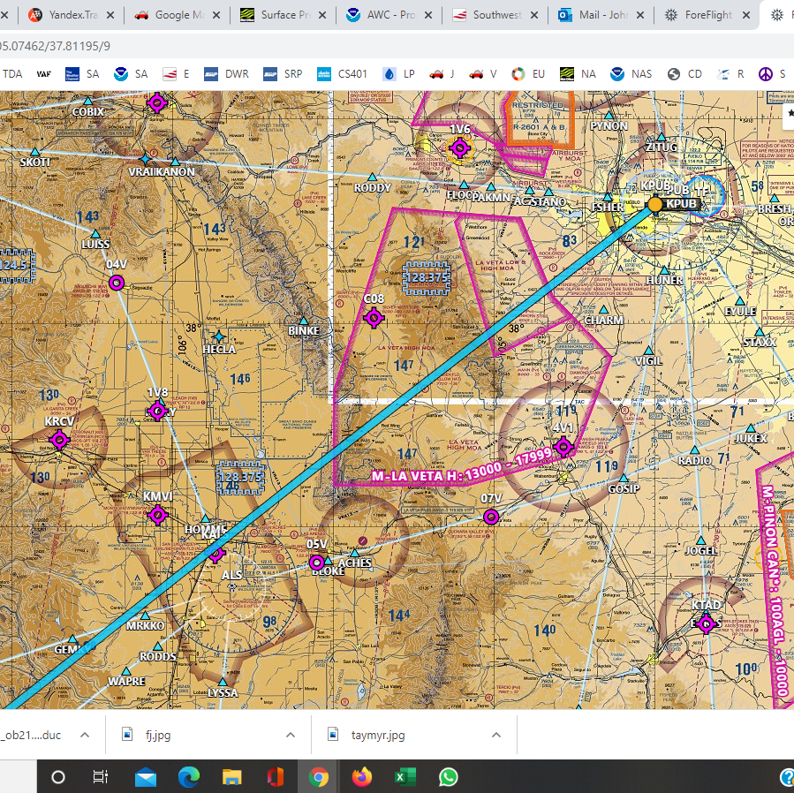Viewport: 794px width, 793px height.
Task: Select the 07V airport icon on the chart
Action: point(490,517)
